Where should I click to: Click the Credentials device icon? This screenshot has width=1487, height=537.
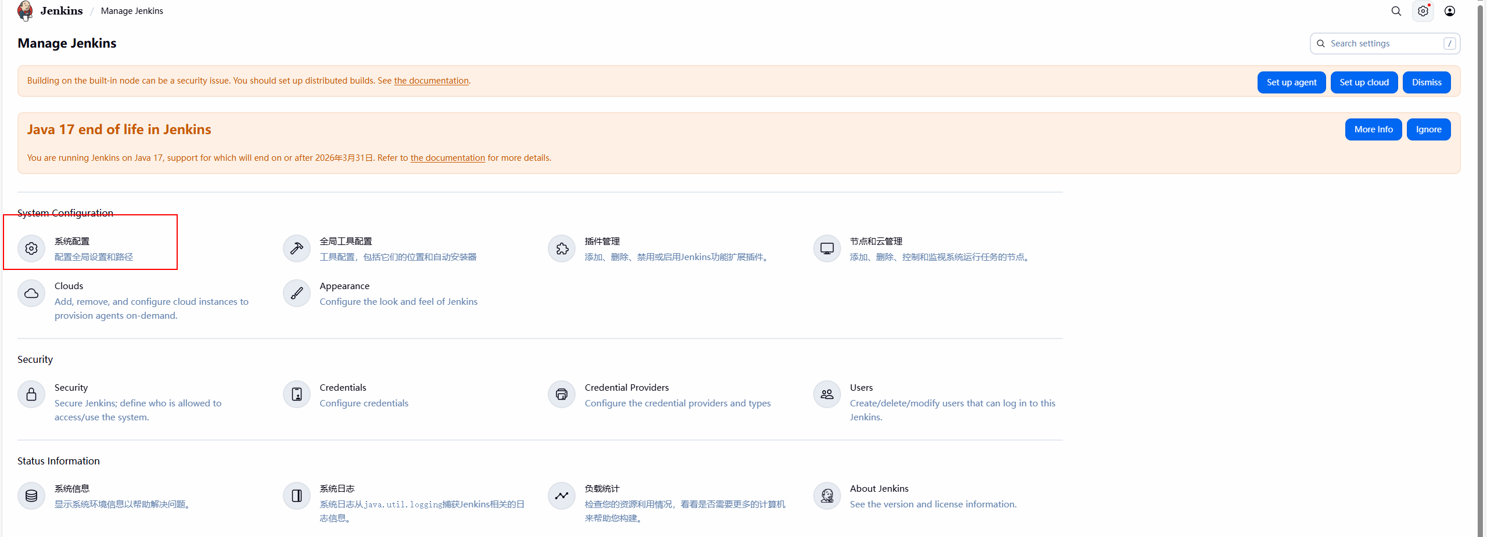click(297, 395)
